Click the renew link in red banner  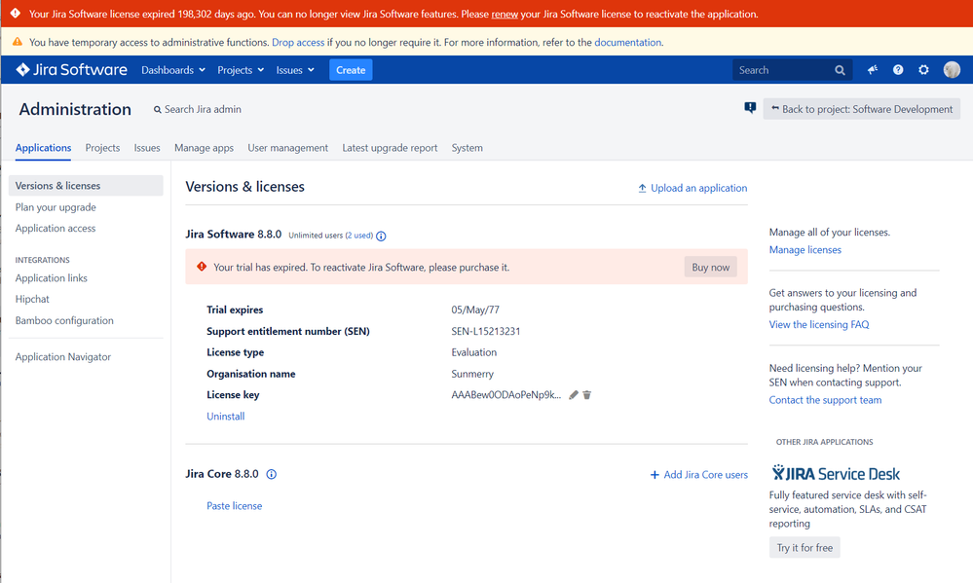click(x=505, y=15)
